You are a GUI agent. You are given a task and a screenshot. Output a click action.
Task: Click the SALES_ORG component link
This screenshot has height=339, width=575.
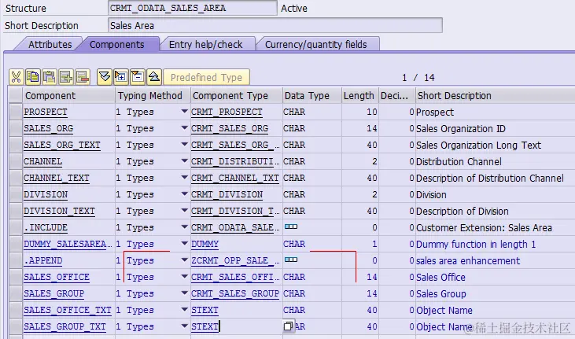49,128
